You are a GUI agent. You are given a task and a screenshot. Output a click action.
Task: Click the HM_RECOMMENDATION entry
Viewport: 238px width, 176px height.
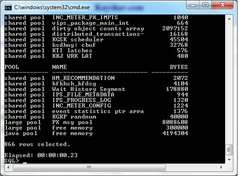pos(83,78)
